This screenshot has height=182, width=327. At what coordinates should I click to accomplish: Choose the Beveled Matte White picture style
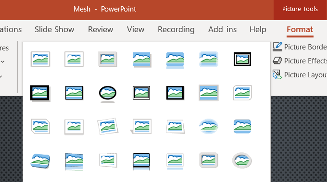[74, 59]
